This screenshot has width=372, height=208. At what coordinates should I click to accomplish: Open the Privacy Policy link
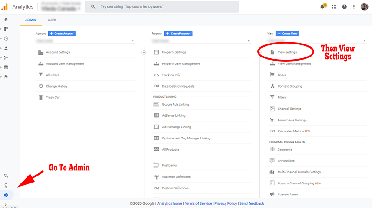tap(226, 203)
